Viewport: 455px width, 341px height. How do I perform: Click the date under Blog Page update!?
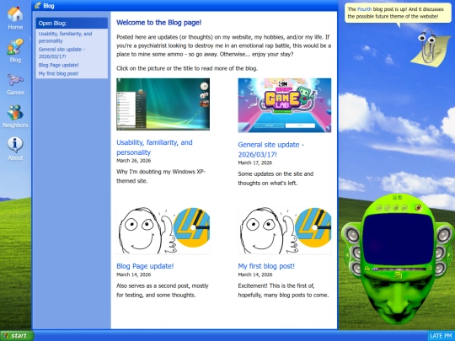133,274
